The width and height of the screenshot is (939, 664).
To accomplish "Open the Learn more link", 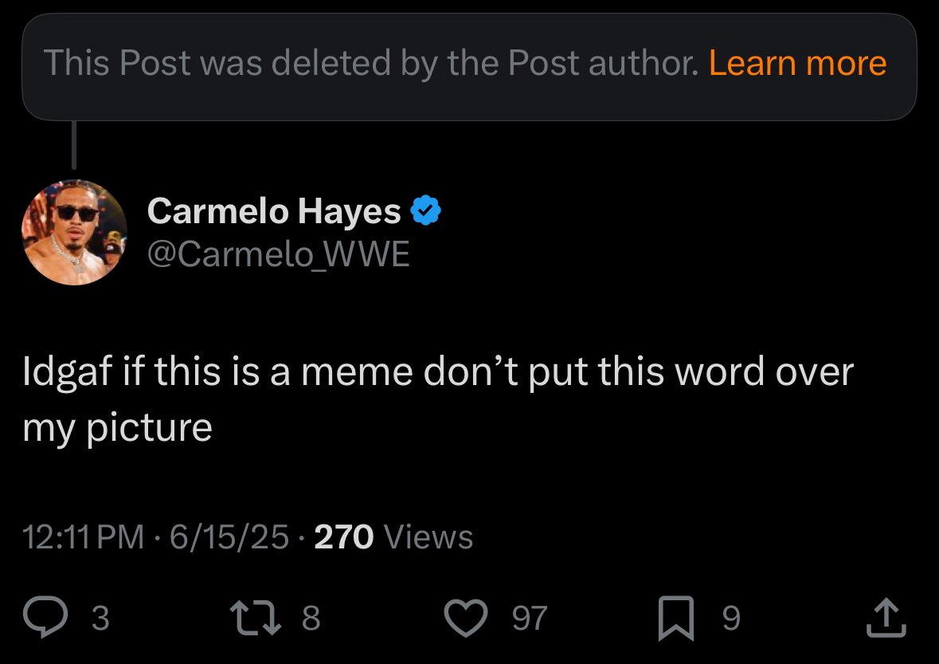I will [x=797, y=63].
